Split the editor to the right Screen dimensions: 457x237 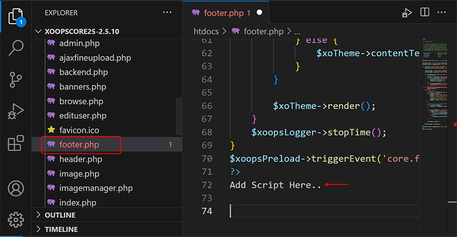425,13
